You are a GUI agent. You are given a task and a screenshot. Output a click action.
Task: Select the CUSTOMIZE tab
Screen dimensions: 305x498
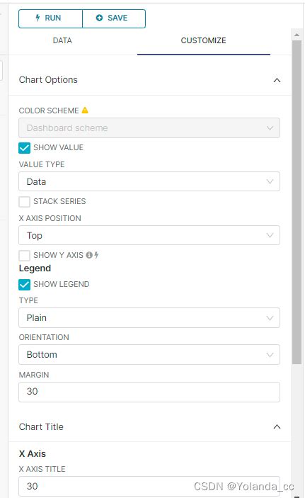click(x=203, y=40)
